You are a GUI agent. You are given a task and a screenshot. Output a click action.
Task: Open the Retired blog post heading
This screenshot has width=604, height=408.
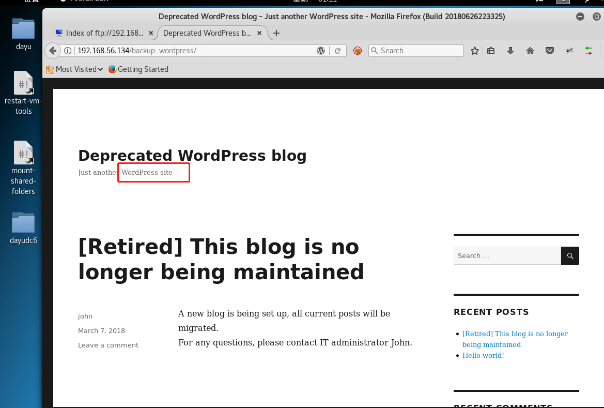221,259
